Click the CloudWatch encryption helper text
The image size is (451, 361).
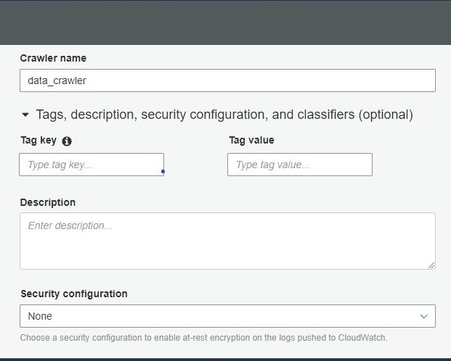coord(203,338)
